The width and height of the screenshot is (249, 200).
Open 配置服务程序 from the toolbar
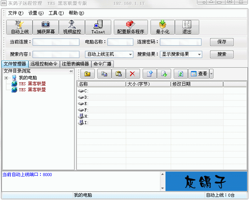[130, 27]
